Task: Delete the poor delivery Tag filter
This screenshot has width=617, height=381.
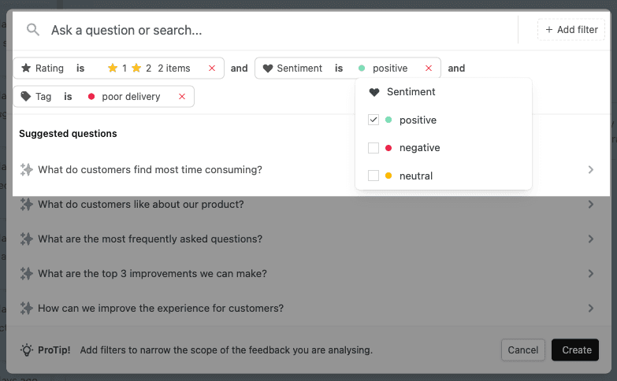Action: pyautogui.click(x=182, y=97)
